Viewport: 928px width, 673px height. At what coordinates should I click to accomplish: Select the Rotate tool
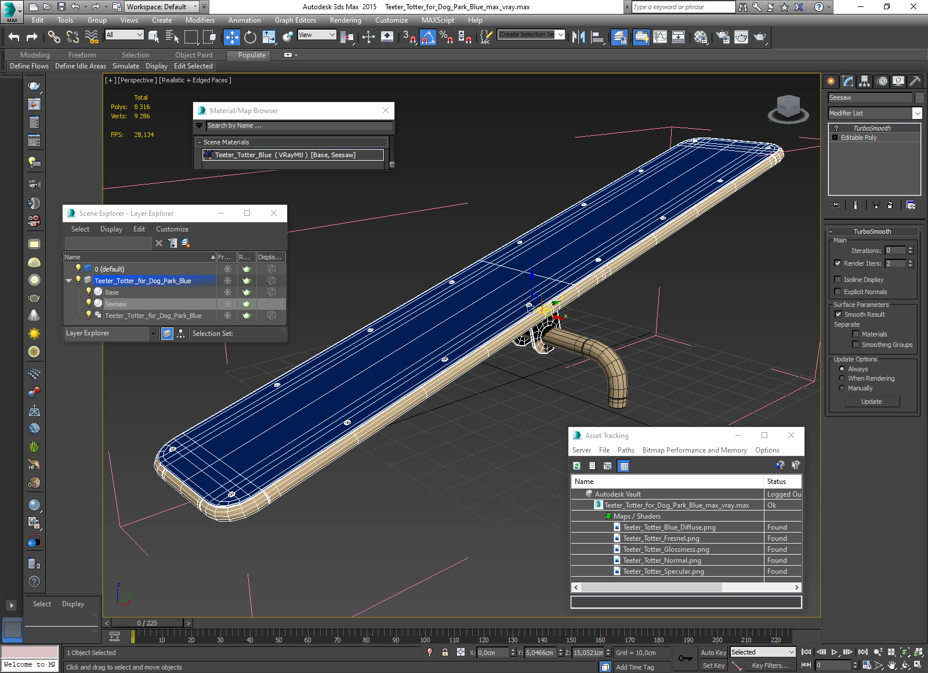(x=250, y=37)
